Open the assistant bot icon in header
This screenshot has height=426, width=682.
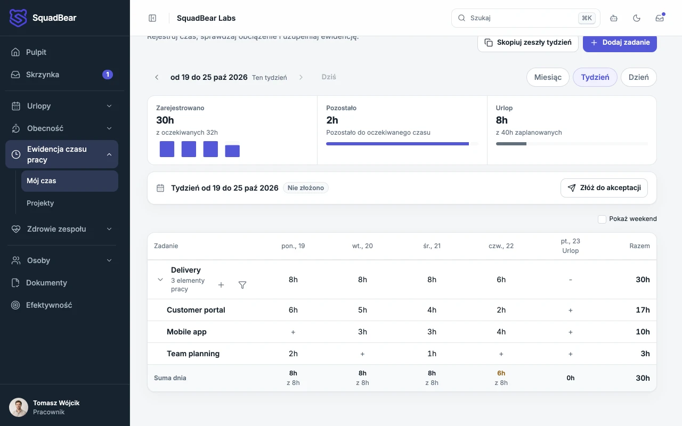614,18
